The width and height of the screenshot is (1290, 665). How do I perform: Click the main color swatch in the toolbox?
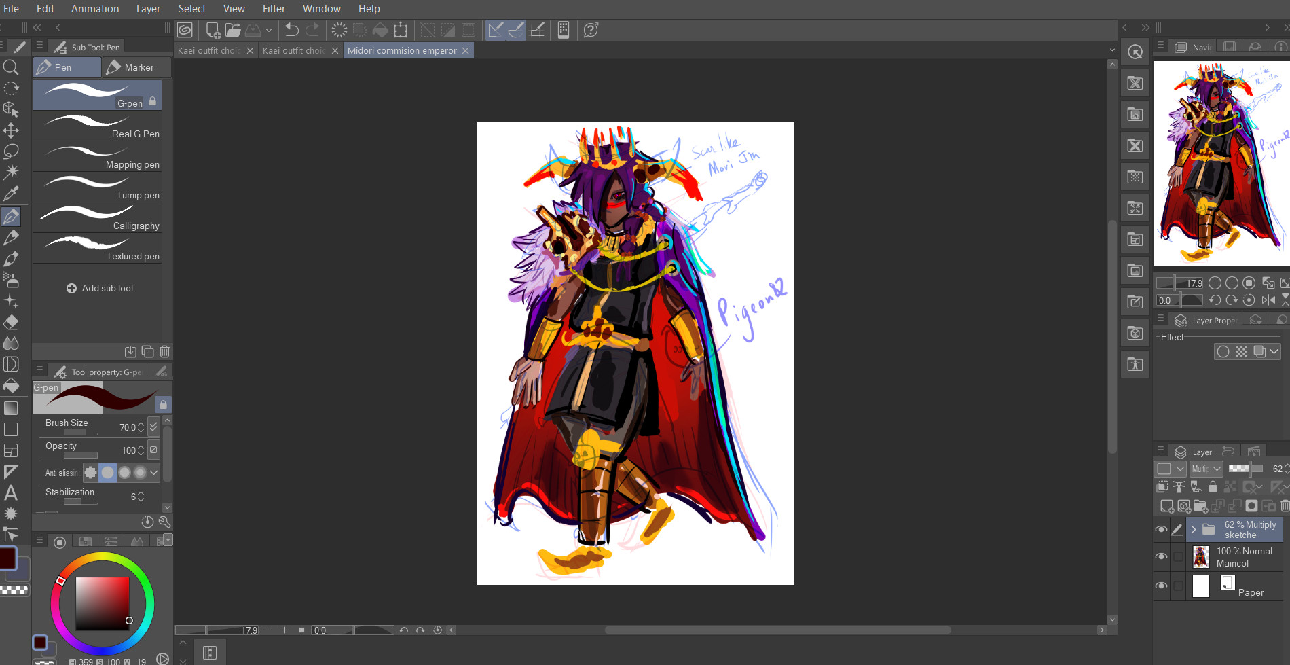click(x=7, y=558)
